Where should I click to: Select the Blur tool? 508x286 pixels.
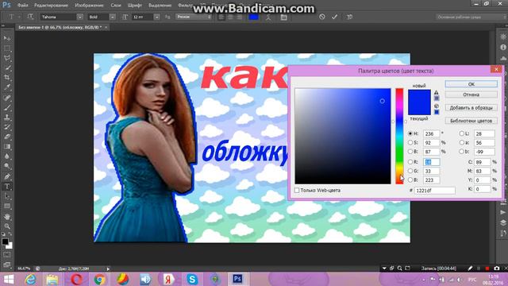point(7,157)
